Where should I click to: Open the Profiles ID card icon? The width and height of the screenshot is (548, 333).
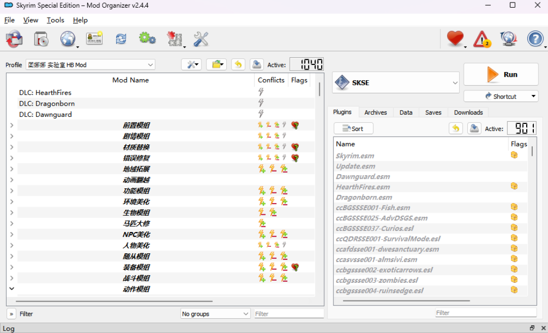coord(94,38)
